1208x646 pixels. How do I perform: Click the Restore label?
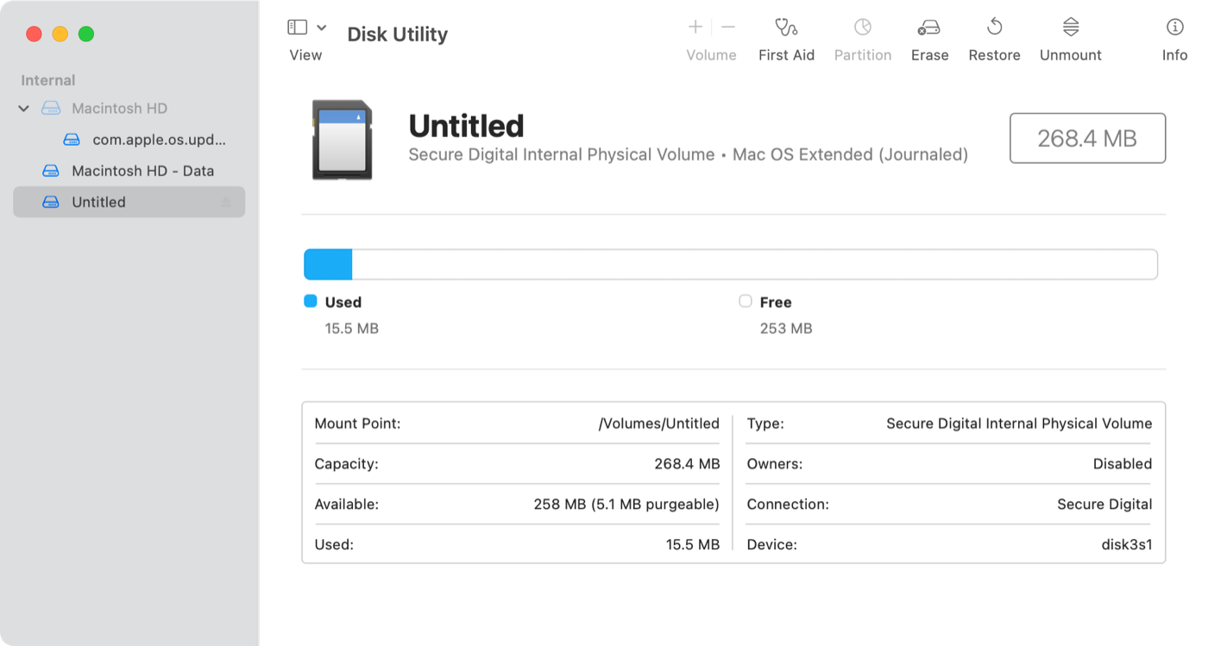(994, 55)
